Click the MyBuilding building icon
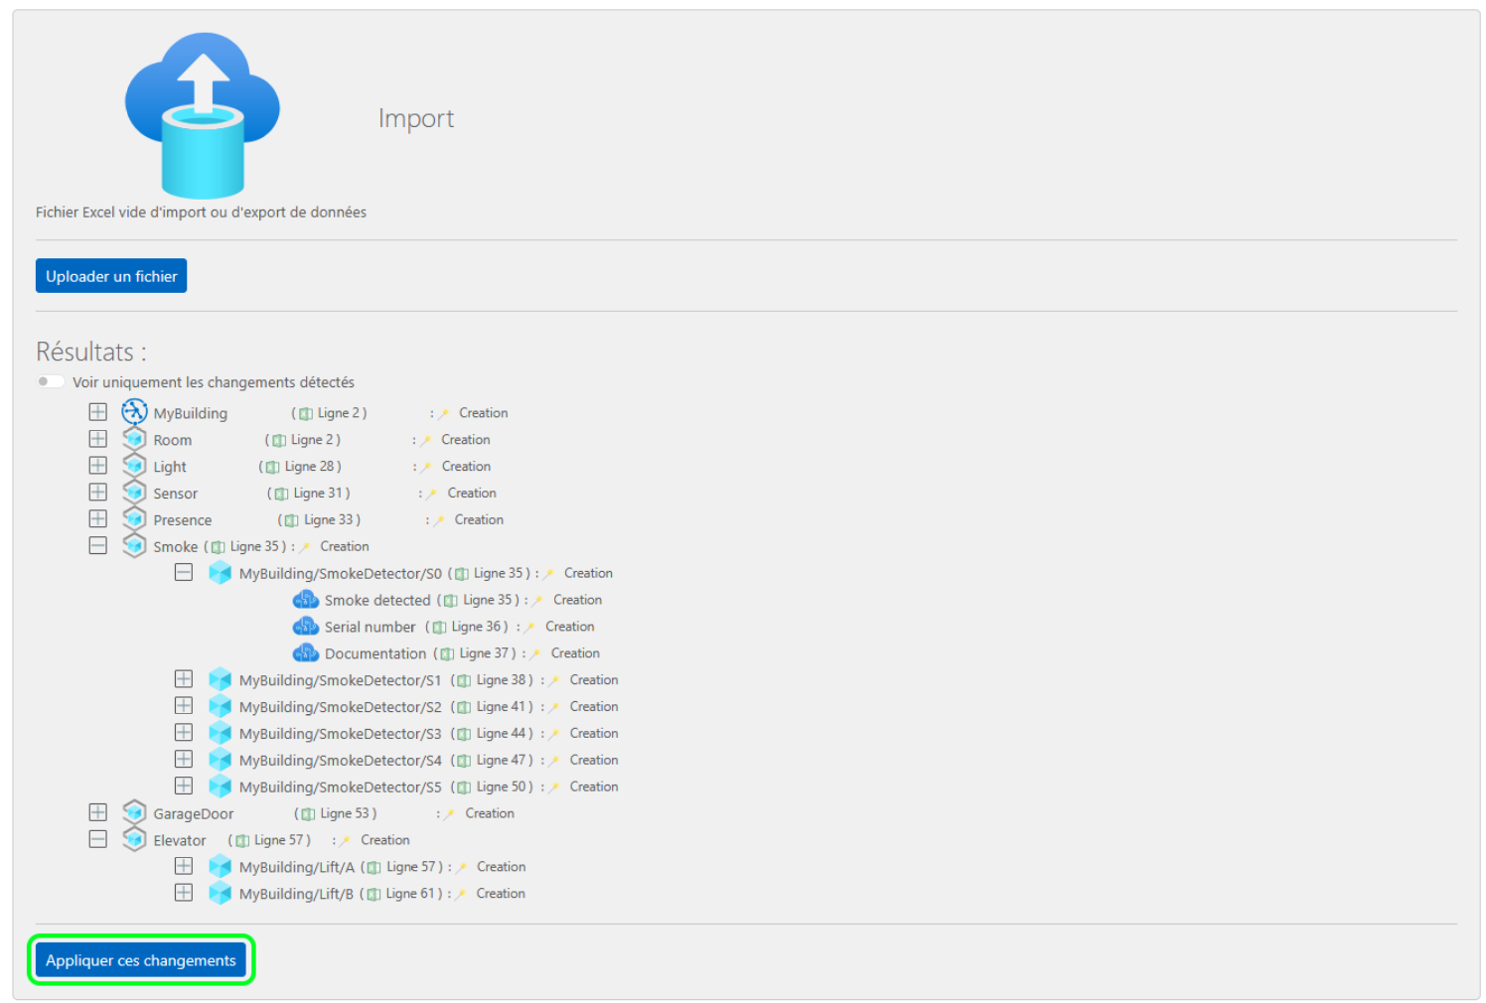 tap(134, 411)
